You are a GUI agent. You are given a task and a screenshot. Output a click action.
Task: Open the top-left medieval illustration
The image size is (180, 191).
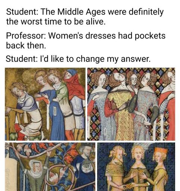point(45,104)
